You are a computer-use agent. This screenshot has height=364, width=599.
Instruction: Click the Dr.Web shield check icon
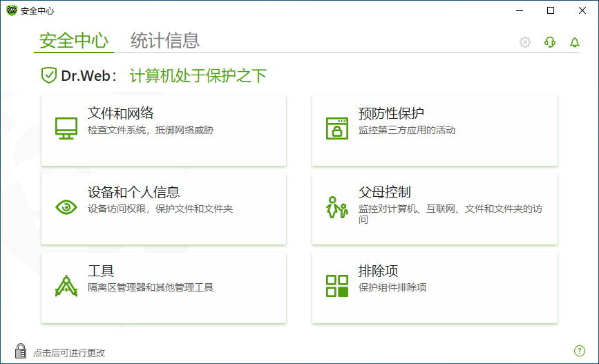pyautogui.click(x=49, y=75)
